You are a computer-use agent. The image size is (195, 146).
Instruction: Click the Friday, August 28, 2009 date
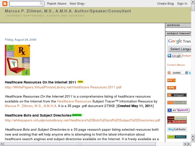21,40
